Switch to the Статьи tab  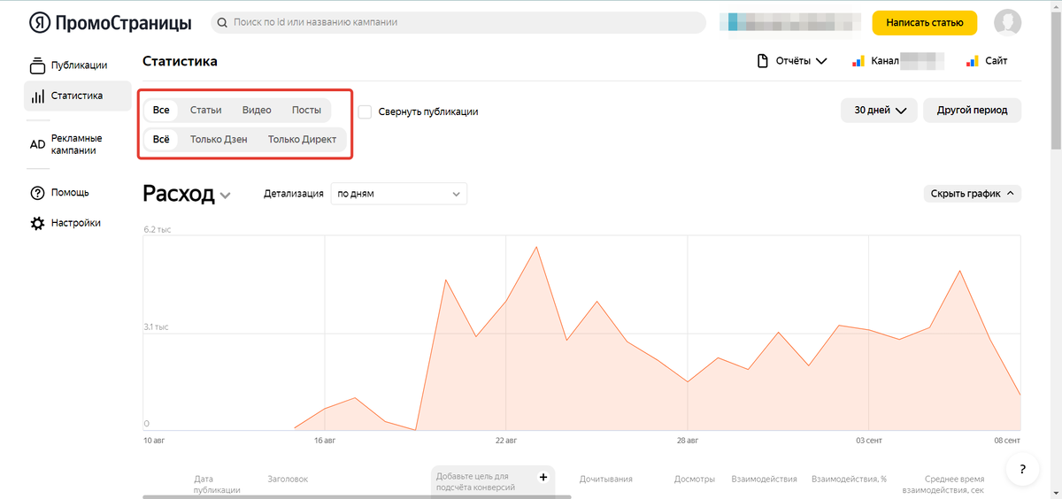(x=205, y=111)
